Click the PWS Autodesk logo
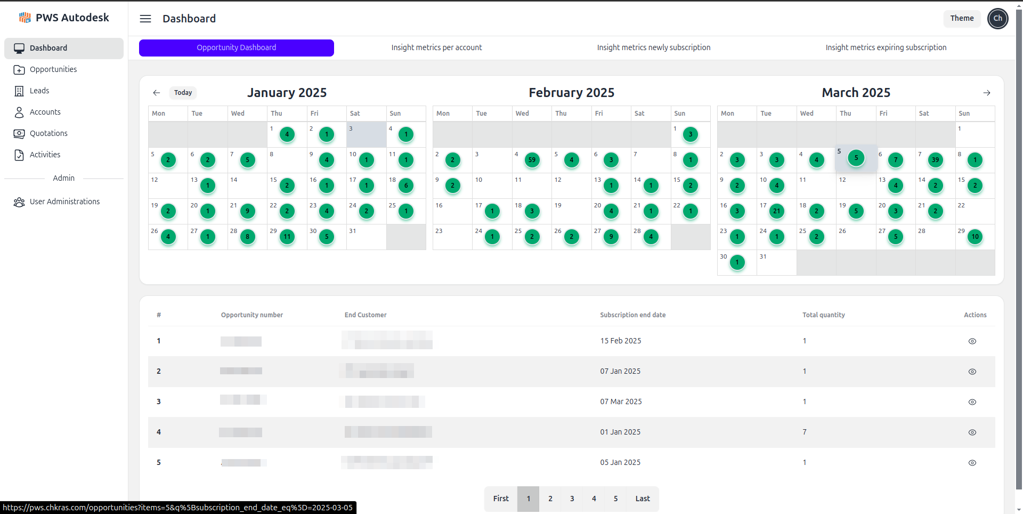Viewport: 1023px width, 514px height. click(64, 17)
